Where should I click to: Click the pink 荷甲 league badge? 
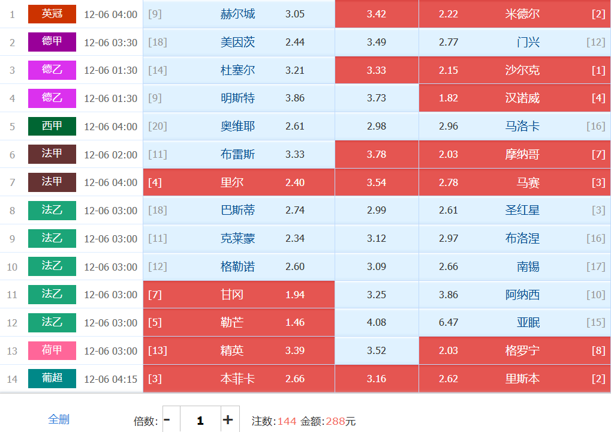[x=52, y=350]
